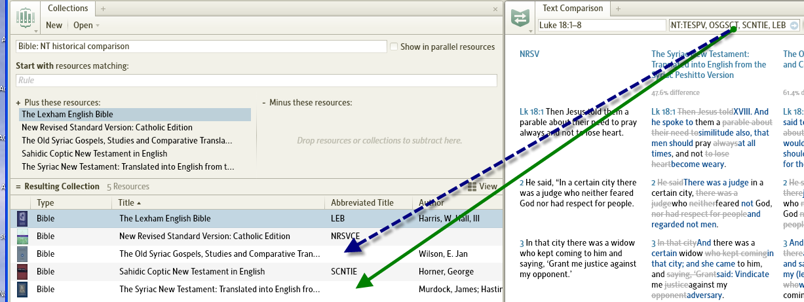
Task: Click the NT:TESPV versions list box
Action: [735, 26]
